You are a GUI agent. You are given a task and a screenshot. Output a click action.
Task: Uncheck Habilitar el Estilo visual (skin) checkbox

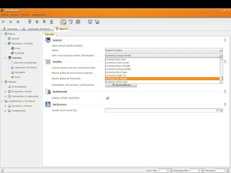pyautogui.click(x=108, y=98)
